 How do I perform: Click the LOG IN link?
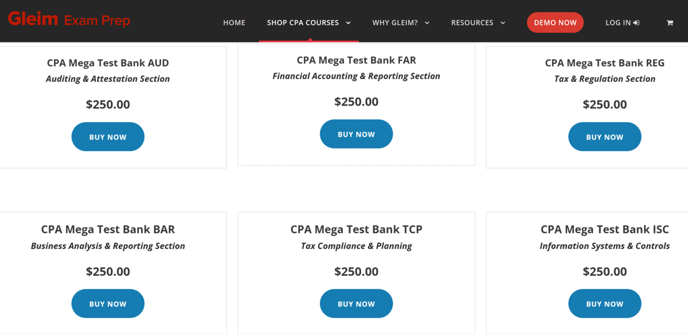pyautogui.click(x=618, y=23)
